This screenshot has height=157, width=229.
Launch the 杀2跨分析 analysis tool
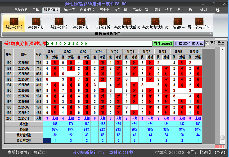click(59, 23)
